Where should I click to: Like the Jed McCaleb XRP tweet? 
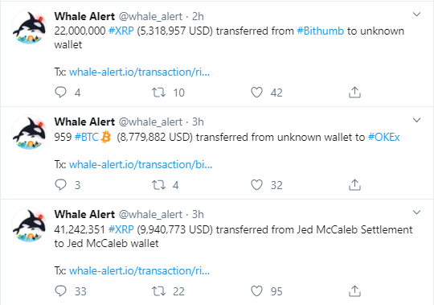[x=256, y=291]
